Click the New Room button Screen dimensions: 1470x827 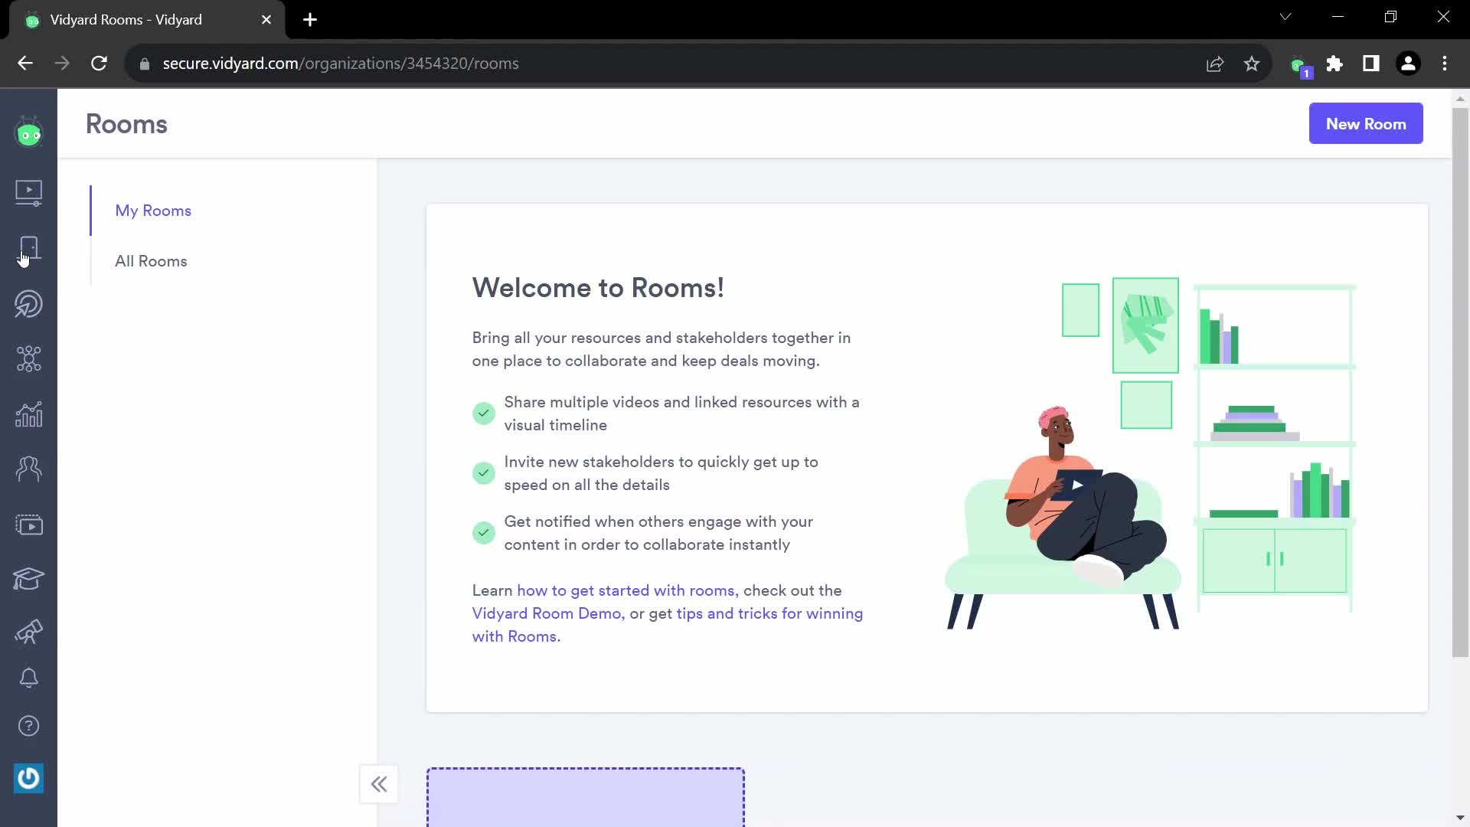click(x=1365, y=123)
